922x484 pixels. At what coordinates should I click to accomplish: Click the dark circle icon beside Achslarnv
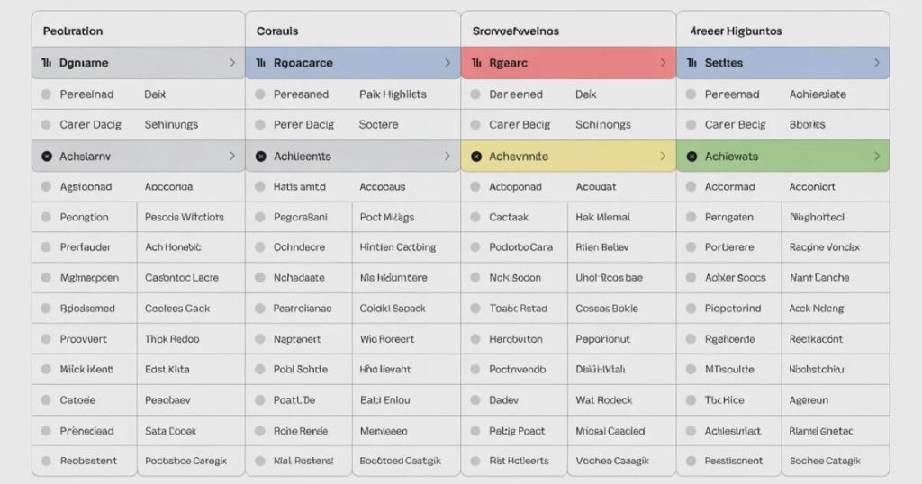(46, 157)
